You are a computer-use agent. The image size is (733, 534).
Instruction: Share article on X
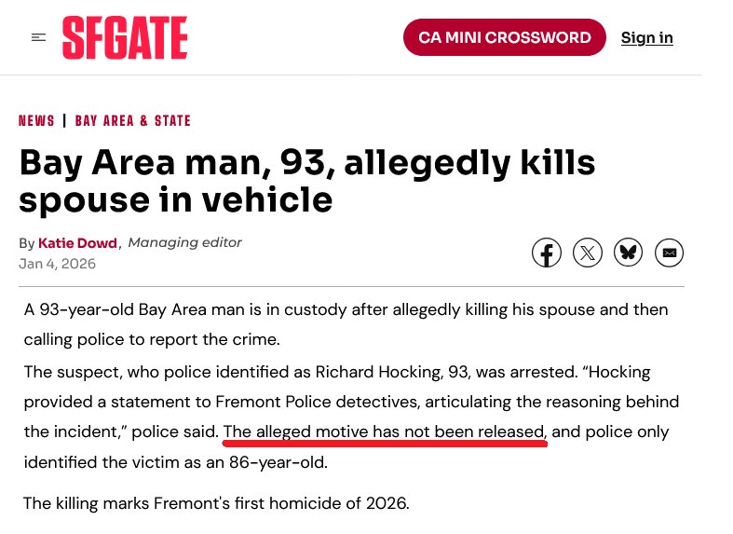tap(588, 253)
